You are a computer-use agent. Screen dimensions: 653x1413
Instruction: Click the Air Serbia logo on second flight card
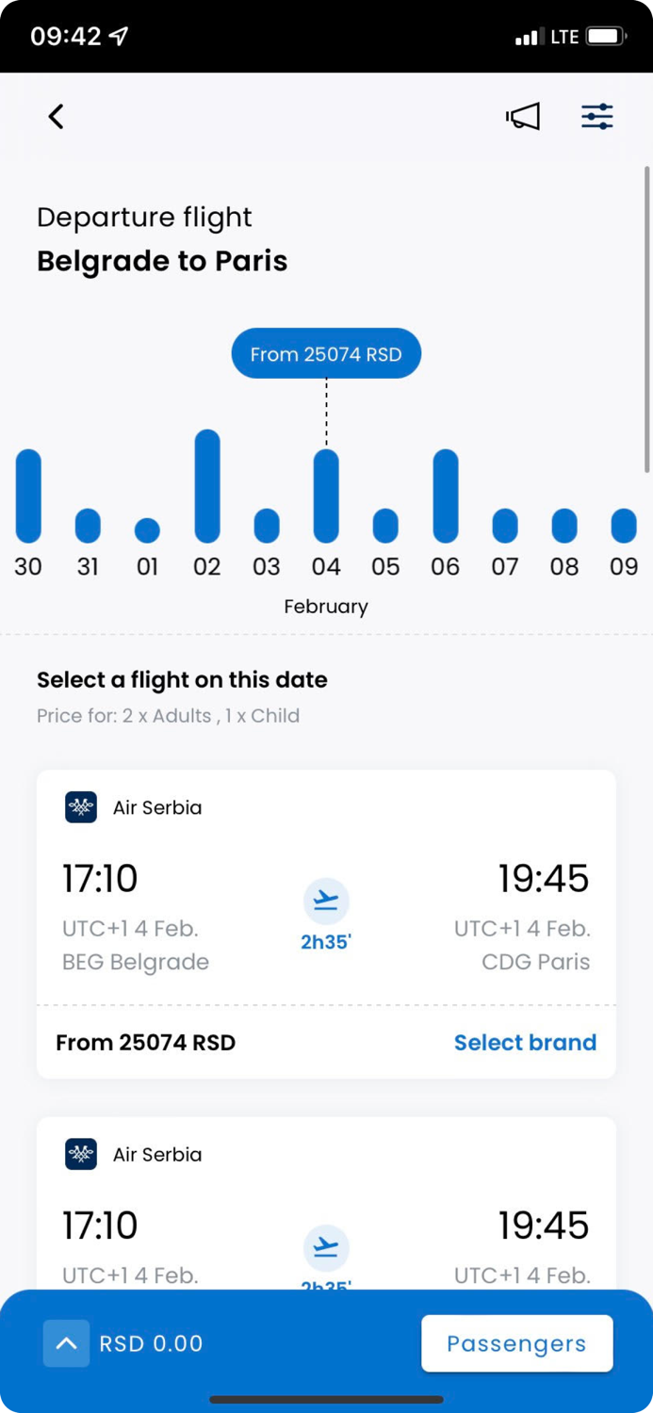coord(80,1154)
